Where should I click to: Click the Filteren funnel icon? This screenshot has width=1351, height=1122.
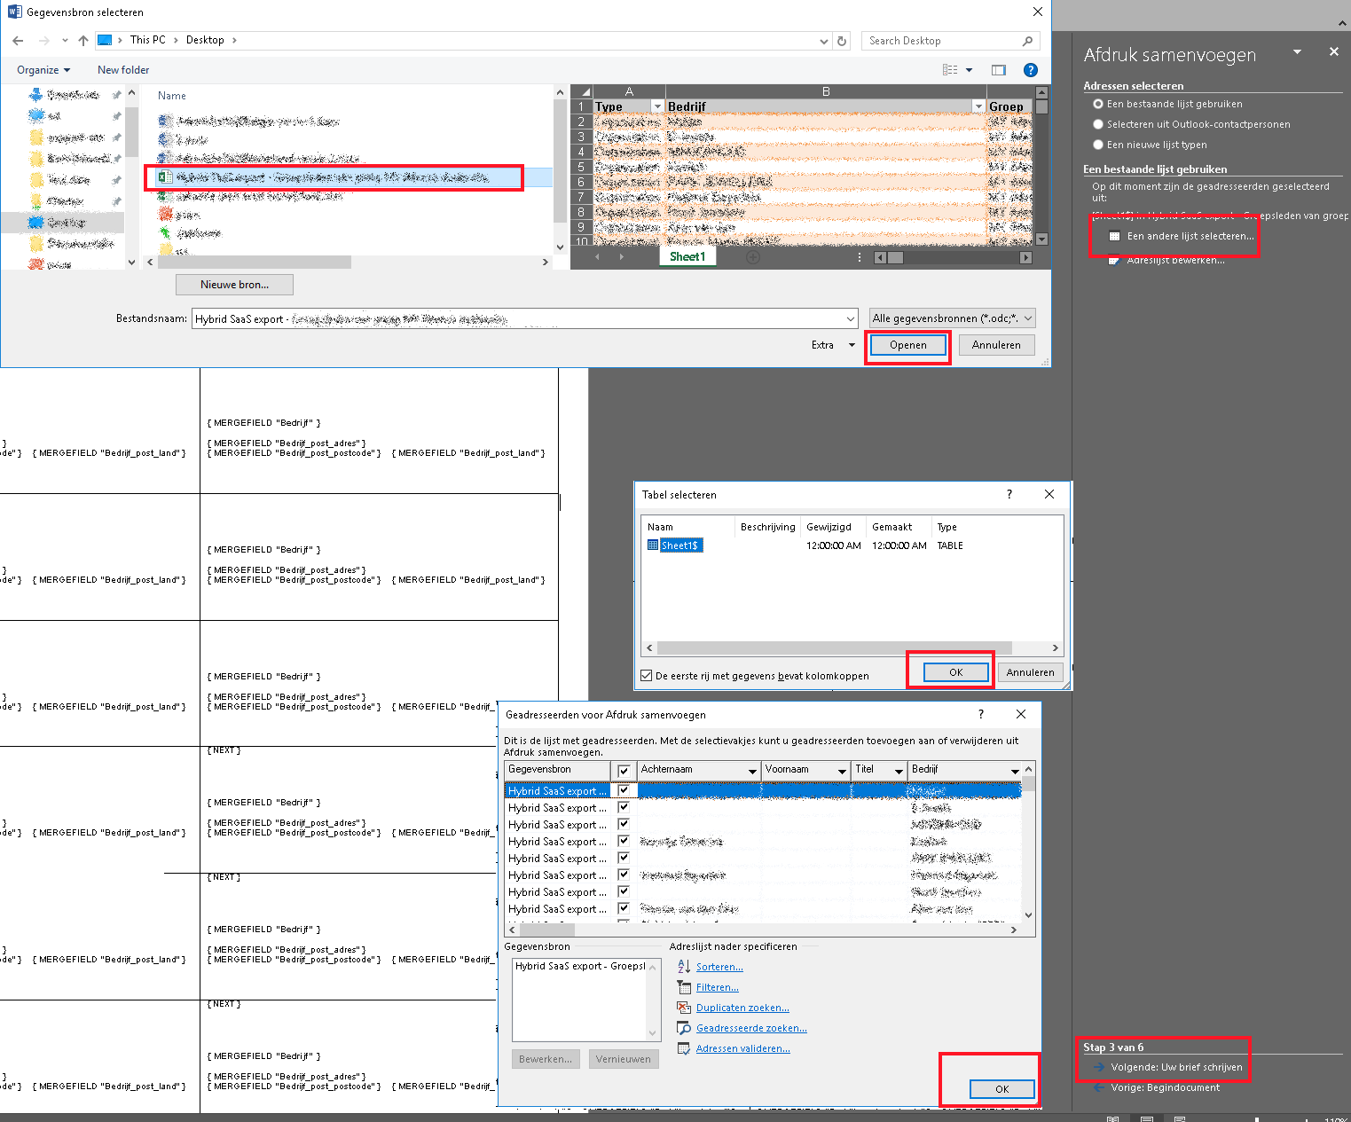[x=684, y=987]
